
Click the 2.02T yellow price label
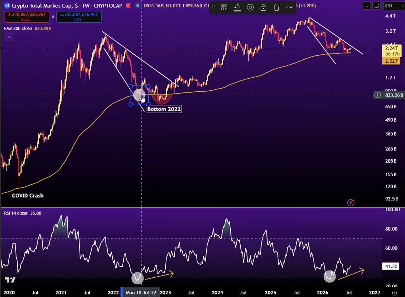tap(392, 61)
